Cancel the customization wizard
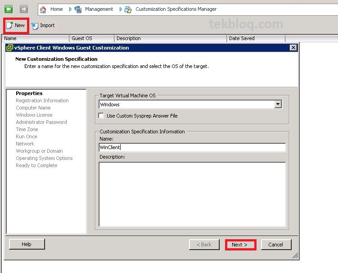Viewport: 338px width, 273px height. (x=276, y=245)
